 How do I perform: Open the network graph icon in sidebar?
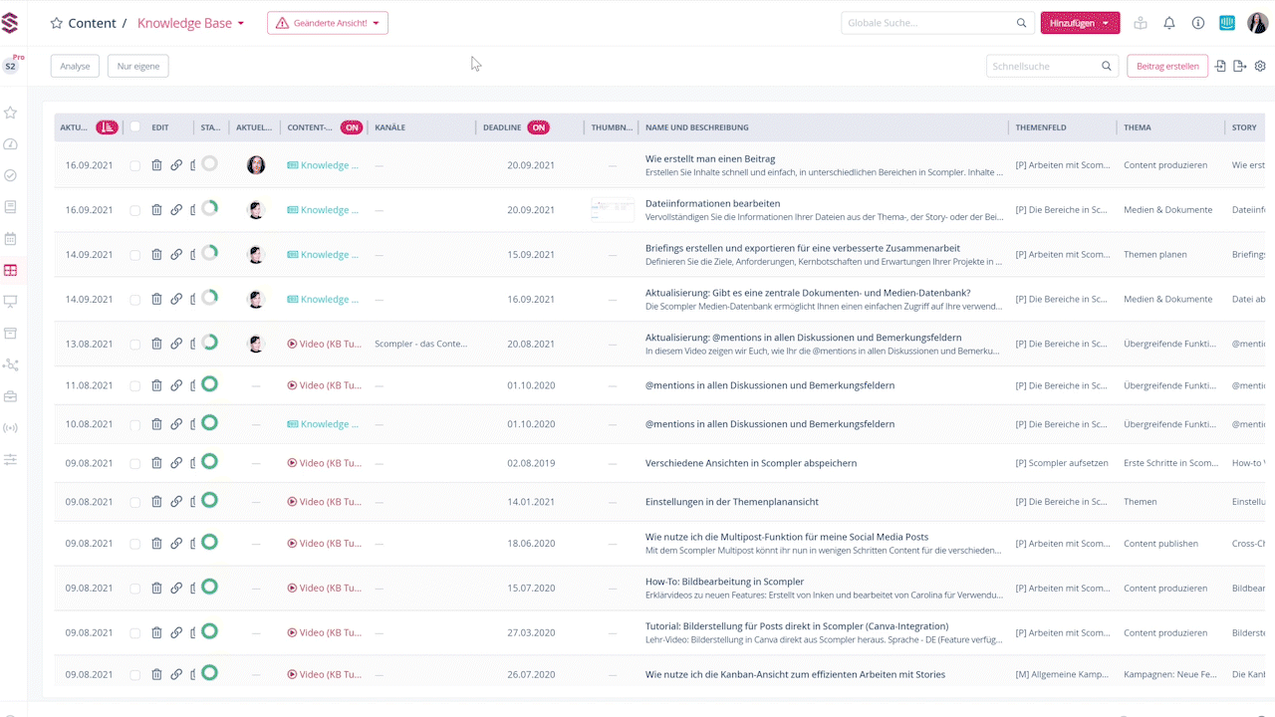coord(11,364)
